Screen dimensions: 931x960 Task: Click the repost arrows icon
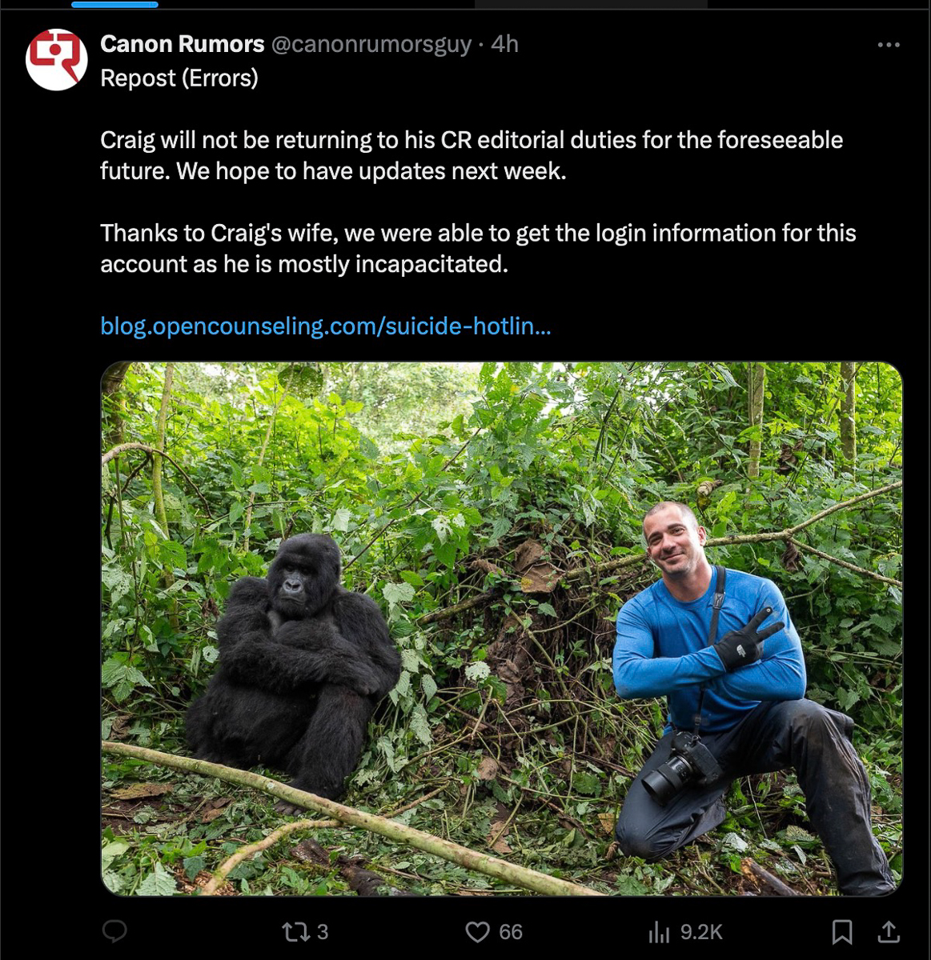[x=295, y=932]
